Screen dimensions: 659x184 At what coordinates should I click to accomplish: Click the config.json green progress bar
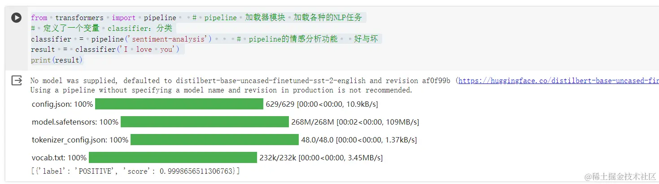pyautogui.click(x=179, y=104)
